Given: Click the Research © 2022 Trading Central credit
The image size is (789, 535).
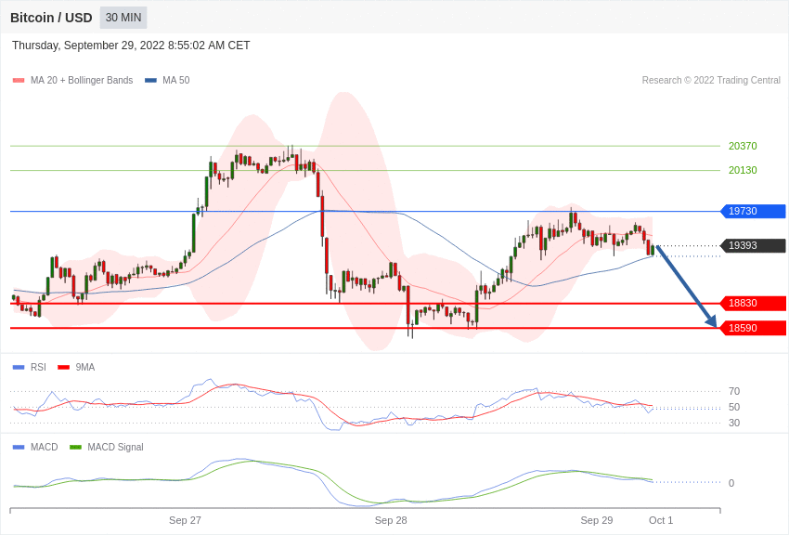Looking at the screenshot, I should [x=711, y=80].
